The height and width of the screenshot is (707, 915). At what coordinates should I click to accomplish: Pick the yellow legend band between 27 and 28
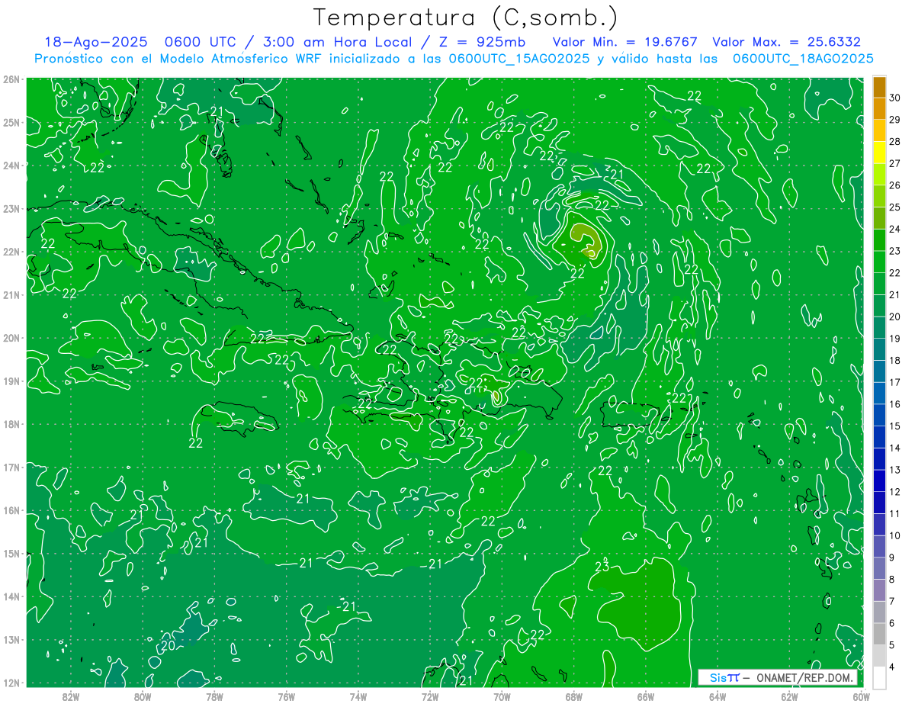click(x=879, y=153)
